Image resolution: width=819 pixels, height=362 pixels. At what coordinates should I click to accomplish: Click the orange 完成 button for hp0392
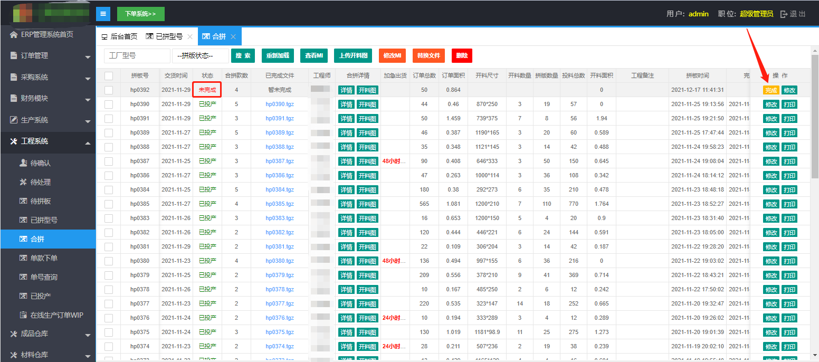point(770,90)
